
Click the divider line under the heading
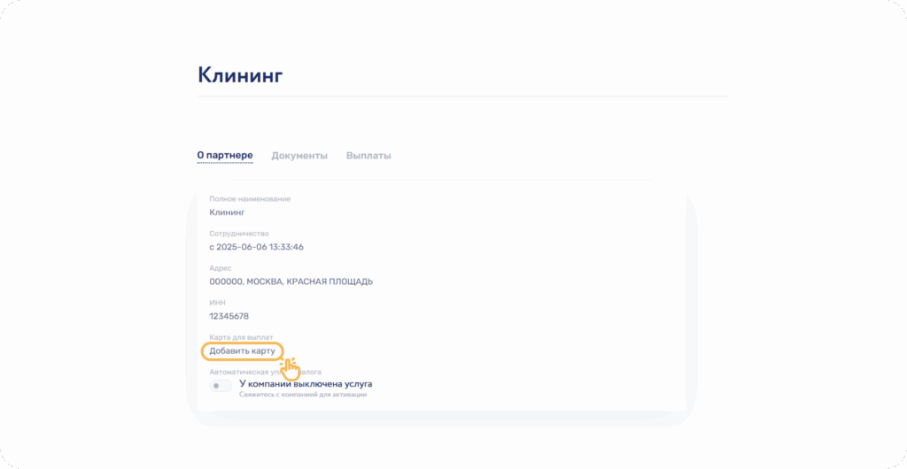462,96
